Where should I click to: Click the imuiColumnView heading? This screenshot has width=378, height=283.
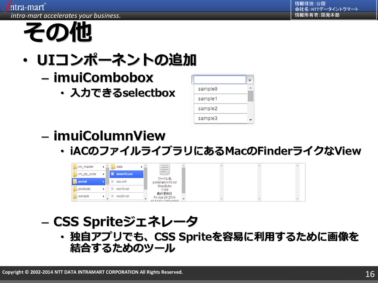pos(109,136)
